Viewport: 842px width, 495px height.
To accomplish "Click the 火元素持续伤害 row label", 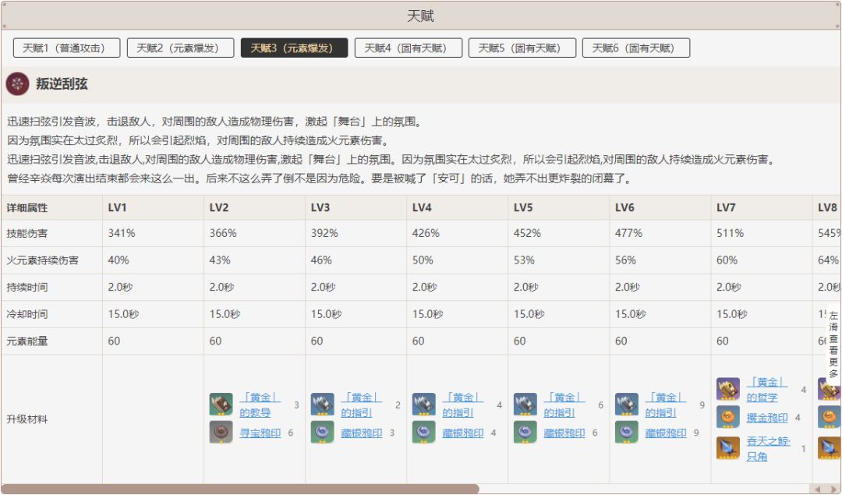I will point(42,260).
